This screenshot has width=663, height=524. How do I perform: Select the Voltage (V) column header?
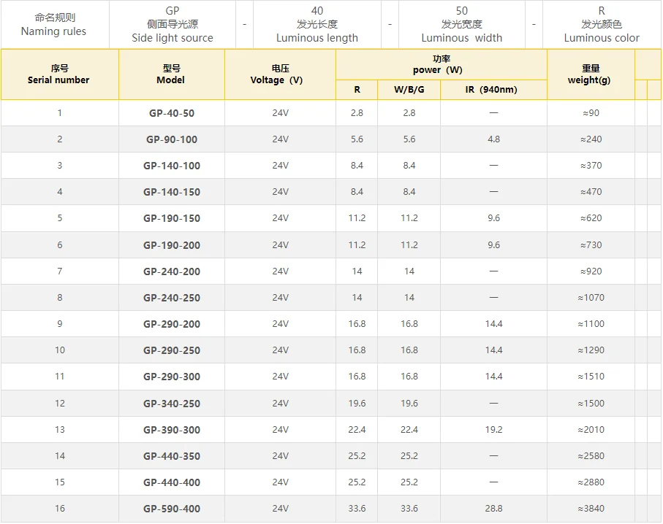click(x=280, y=74)
